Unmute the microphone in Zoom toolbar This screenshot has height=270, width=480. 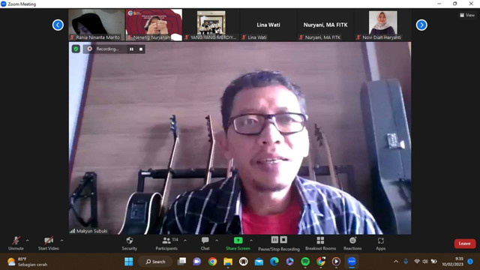(16, 243)
